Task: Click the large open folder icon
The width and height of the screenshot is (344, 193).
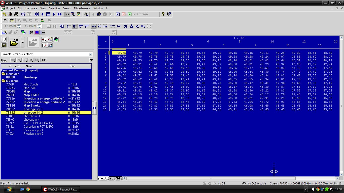Action: pyautogui.click(x=14, y=42)
